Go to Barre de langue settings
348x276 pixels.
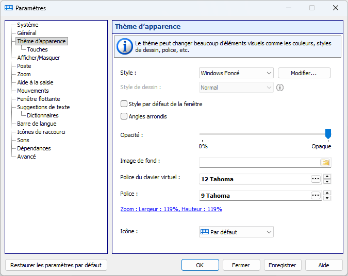(x=37, y=124)
